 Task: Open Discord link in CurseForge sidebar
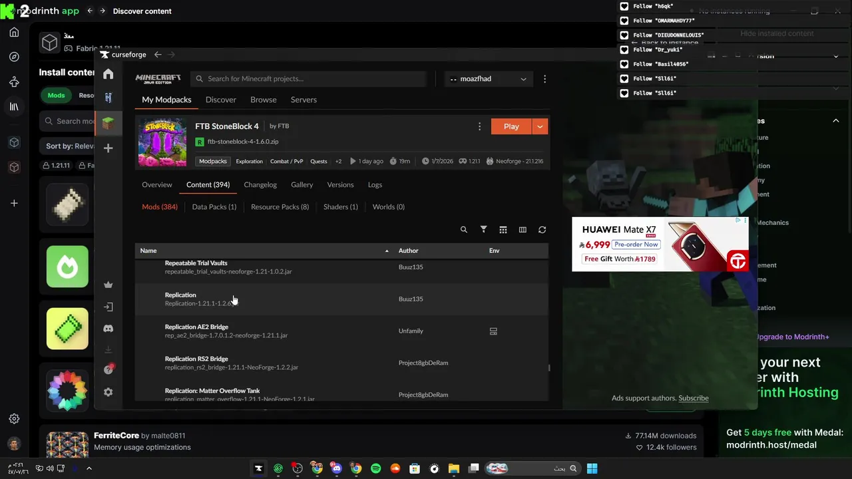tap(108, 328)
